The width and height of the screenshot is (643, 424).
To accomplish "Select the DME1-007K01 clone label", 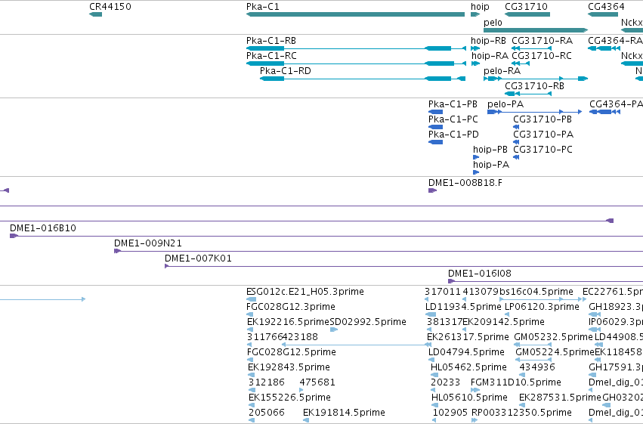I will tap(199, 258).
